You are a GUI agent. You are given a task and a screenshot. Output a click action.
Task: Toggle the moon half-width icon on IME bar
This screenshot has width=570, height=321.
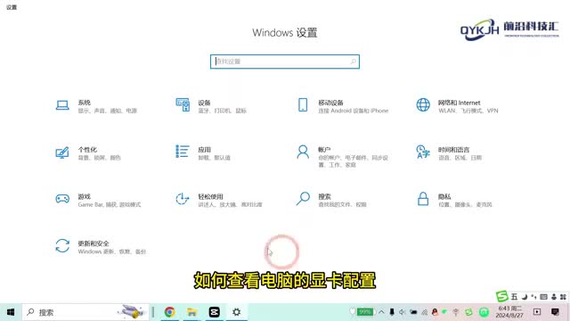[x=525, y=297]
